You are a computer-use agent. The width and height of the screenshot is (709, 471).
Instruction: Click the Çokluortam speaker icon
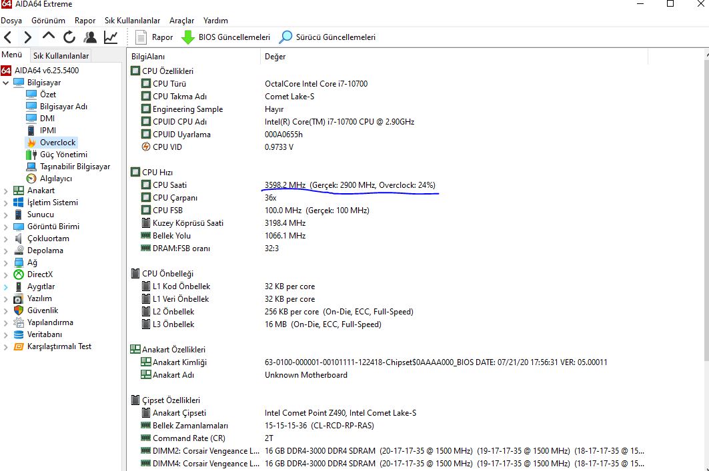(x=19, y=238)
